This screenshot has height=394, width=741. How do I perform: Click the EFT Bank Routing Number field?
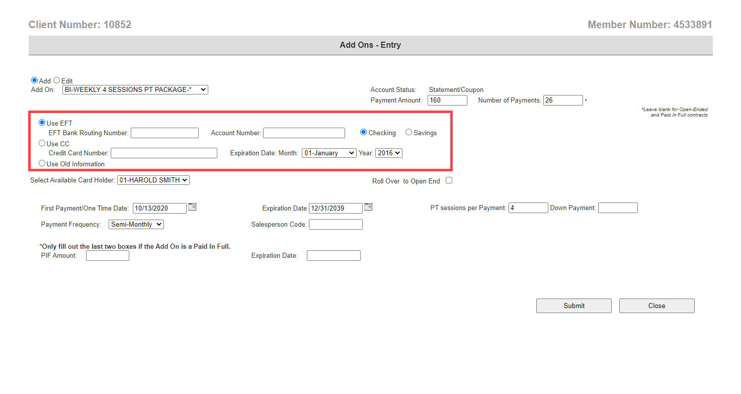click(x=165, y=133)
